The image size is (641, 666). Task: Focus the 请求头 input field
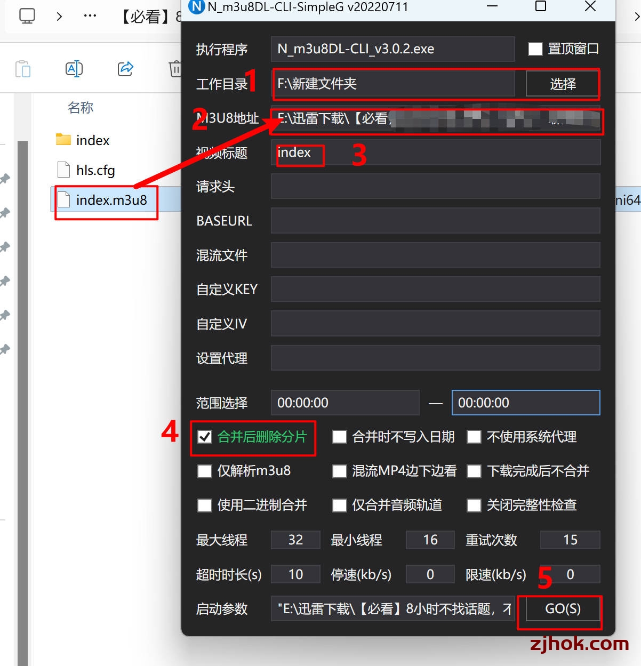coord(436,187)
